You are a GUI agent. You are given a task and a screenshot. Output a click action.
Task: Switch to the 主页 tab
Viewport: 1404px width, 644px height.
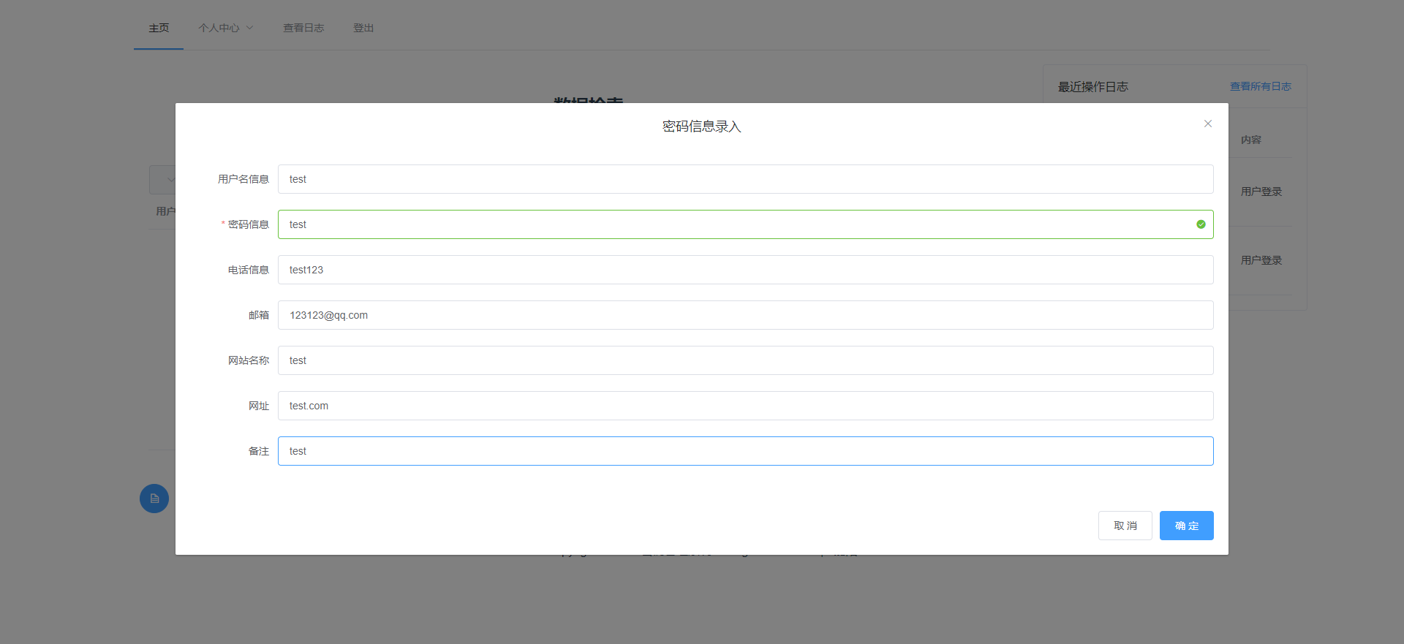pyautogui.click(x=159, y=28)
